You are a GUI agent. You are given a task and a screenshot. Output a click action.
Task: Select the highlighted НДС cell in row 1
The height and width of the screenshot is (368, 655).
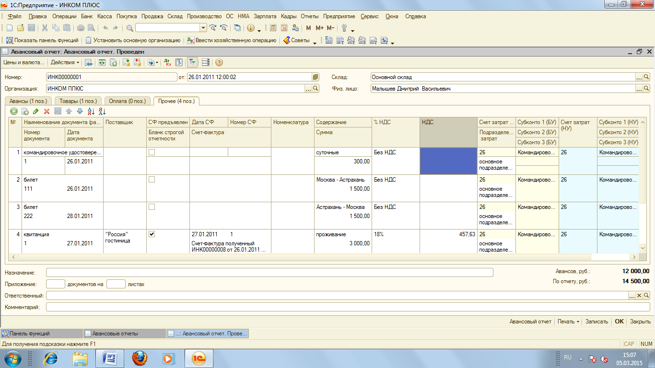[448, 161]
